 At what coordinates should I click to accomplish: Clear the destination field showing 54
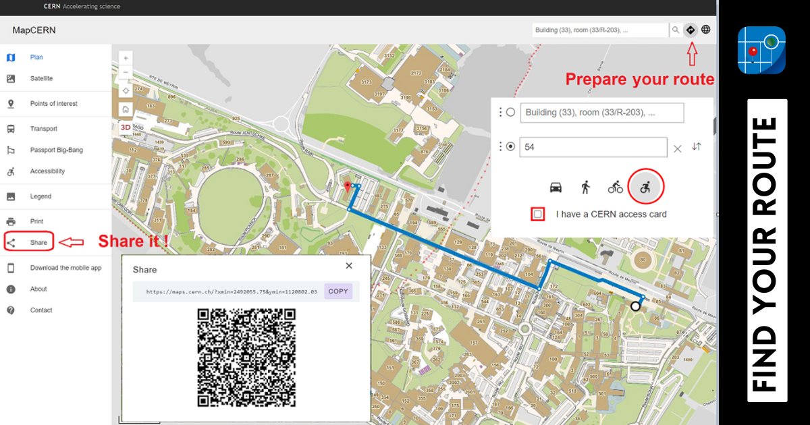coord(678,148)
